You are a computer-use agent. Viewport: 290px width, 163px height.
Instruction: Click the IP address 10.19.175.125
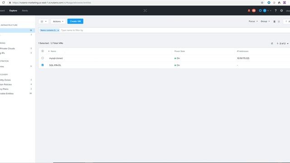pyautogui.click(x=243, y=58)
